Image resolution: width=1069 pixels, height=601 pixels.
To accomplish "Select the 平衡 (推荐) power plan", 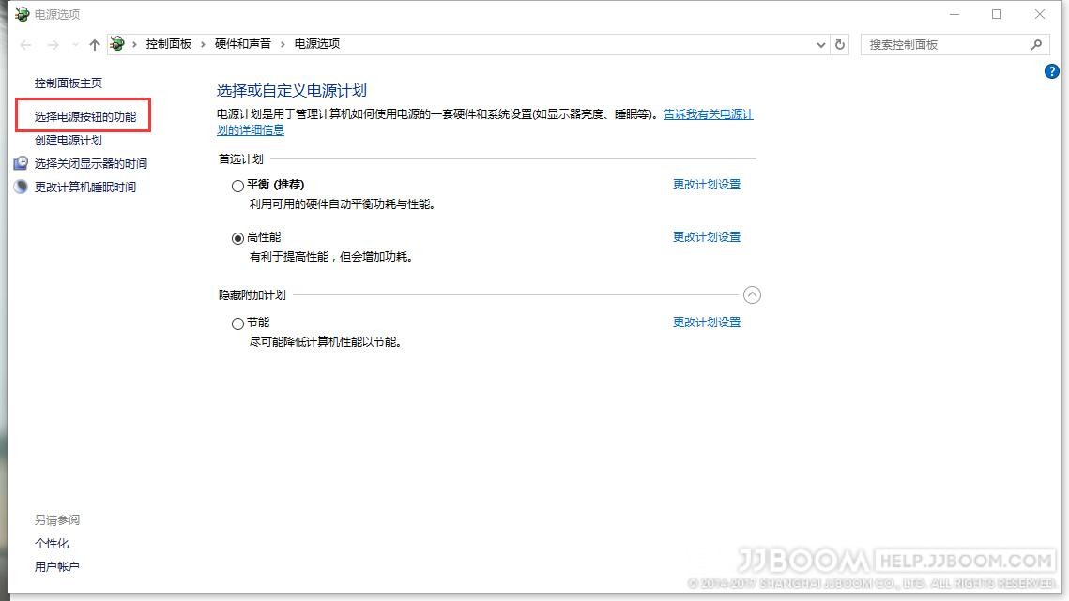I will [238, 185].
